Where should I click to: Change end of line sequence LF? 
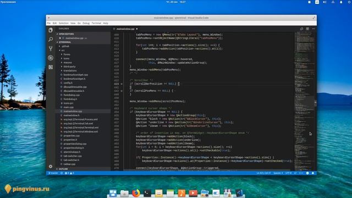click(x=295, y=173)
